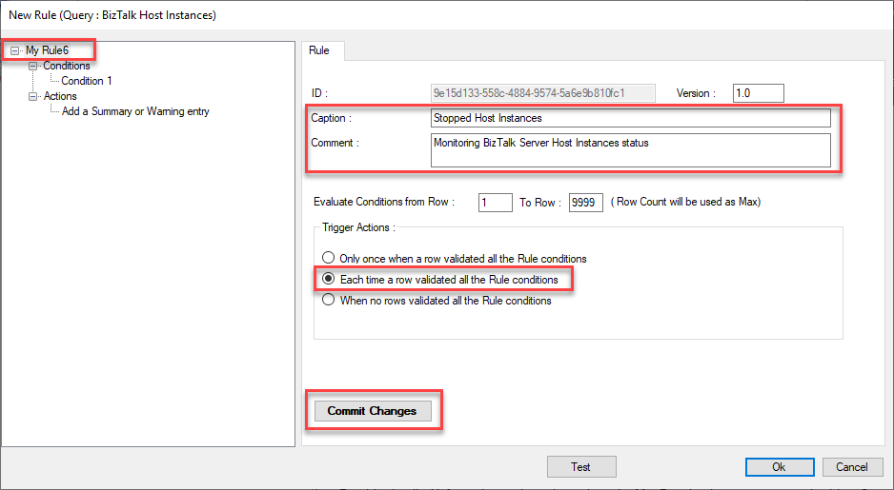The width and height of the screenshot is (894, 490).
Task: Select the Conditions tree node
Action: [x=67, y=66]
